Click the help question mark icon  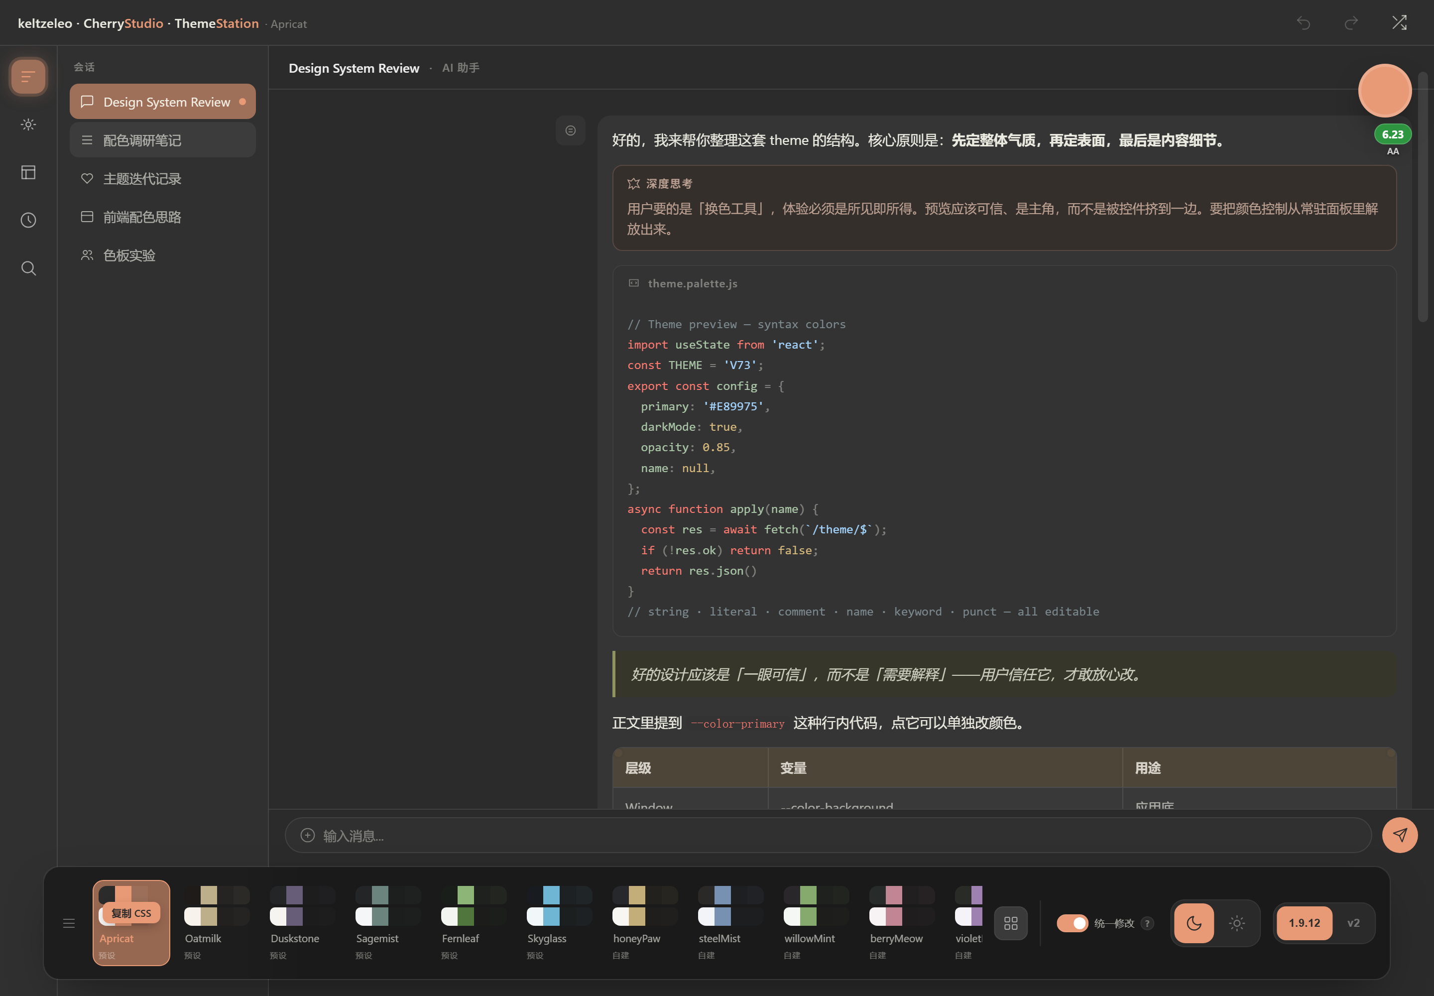(1147, 923)
